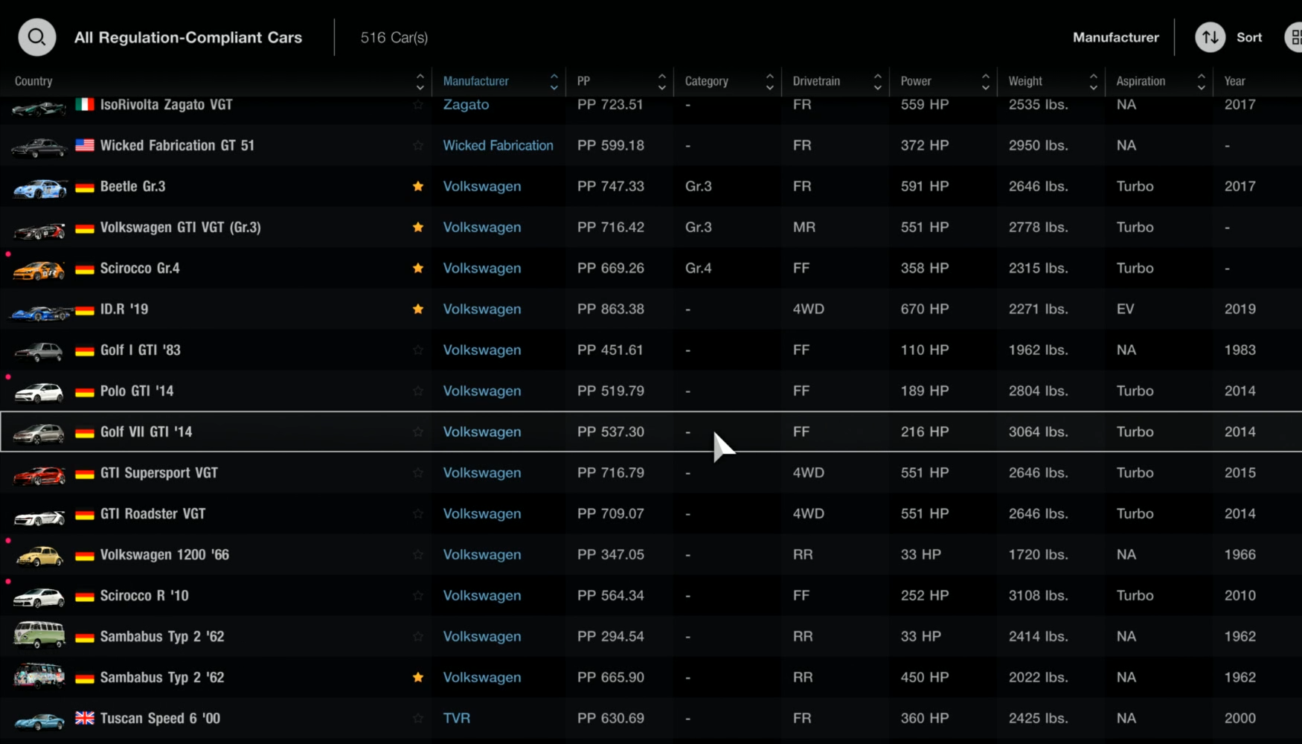Click the US flag beside Wicked Fabrication GT 51

click(85, 145)
